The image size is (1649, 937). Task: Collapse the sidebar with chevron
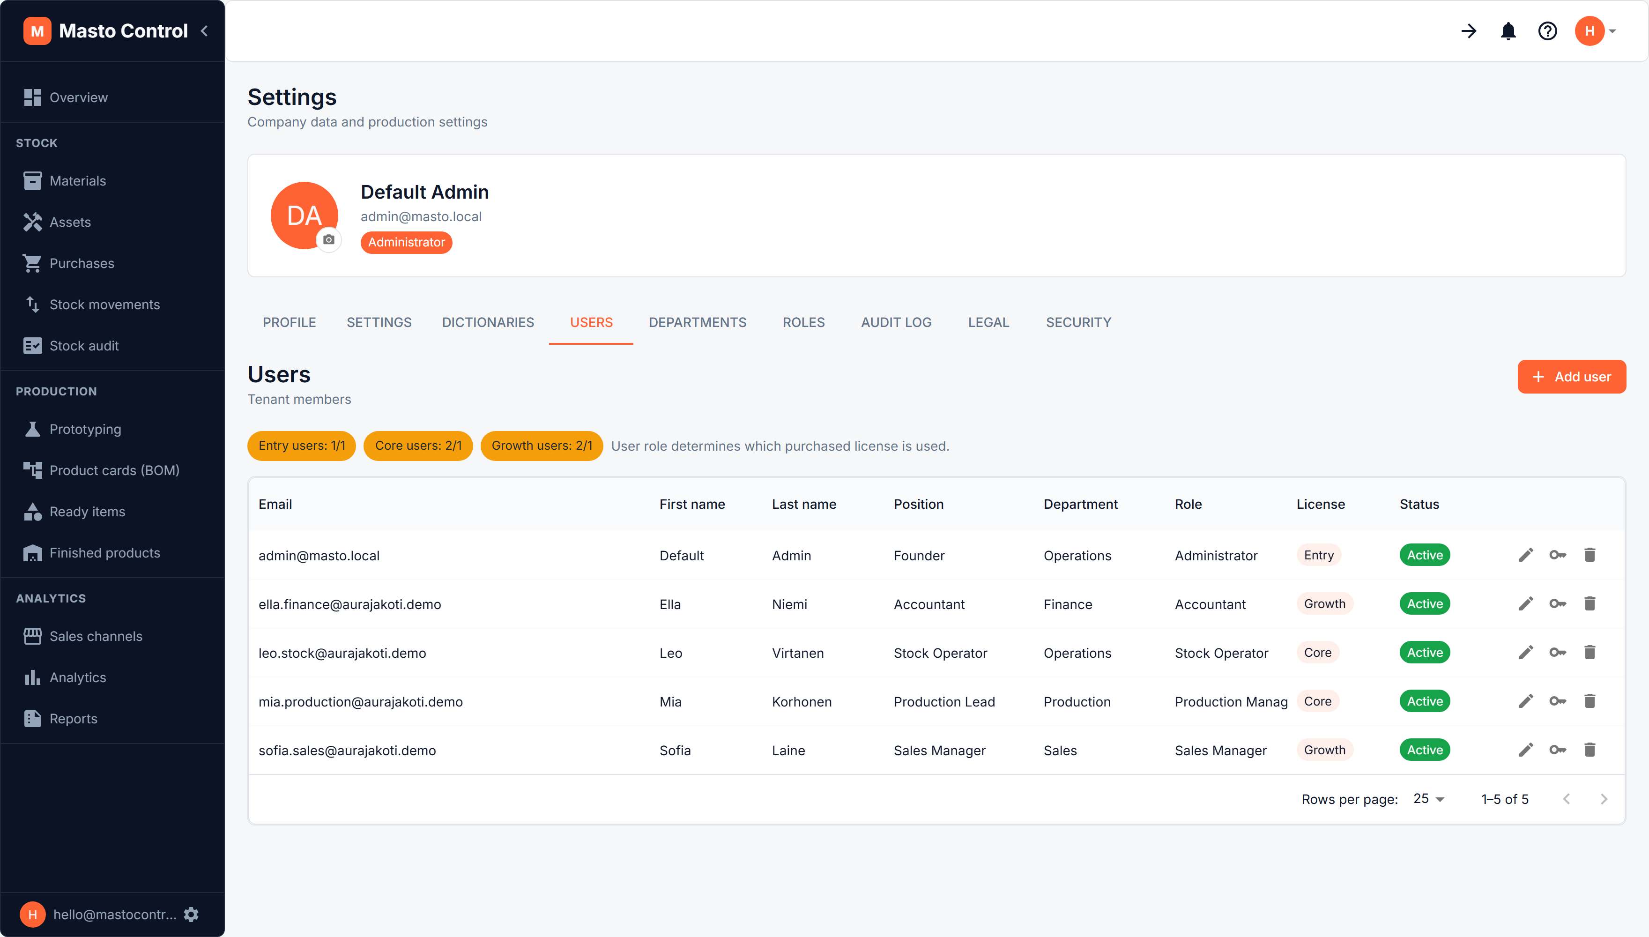(205, 31)
